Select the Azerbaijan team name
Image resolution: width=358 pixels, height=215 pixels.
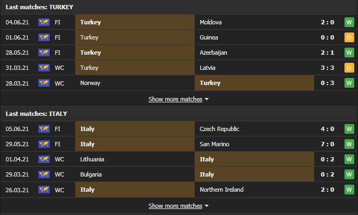coord(213,53)
